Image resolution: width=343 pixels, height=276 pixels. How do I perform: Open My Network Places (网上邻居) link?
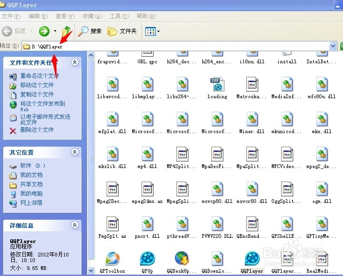click(x=26, y=203)
